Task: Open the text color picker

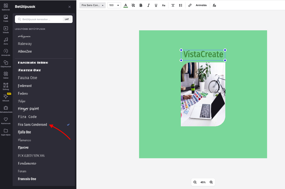Action: click(x=126, y=5)
